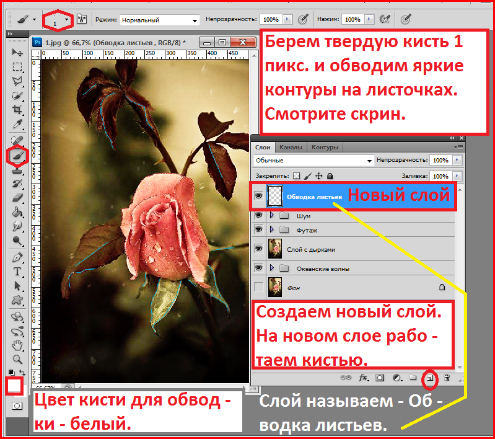Select the Zoom magnifier tool
The height and width of the screenshot is (439, 495).
(17, 360)
